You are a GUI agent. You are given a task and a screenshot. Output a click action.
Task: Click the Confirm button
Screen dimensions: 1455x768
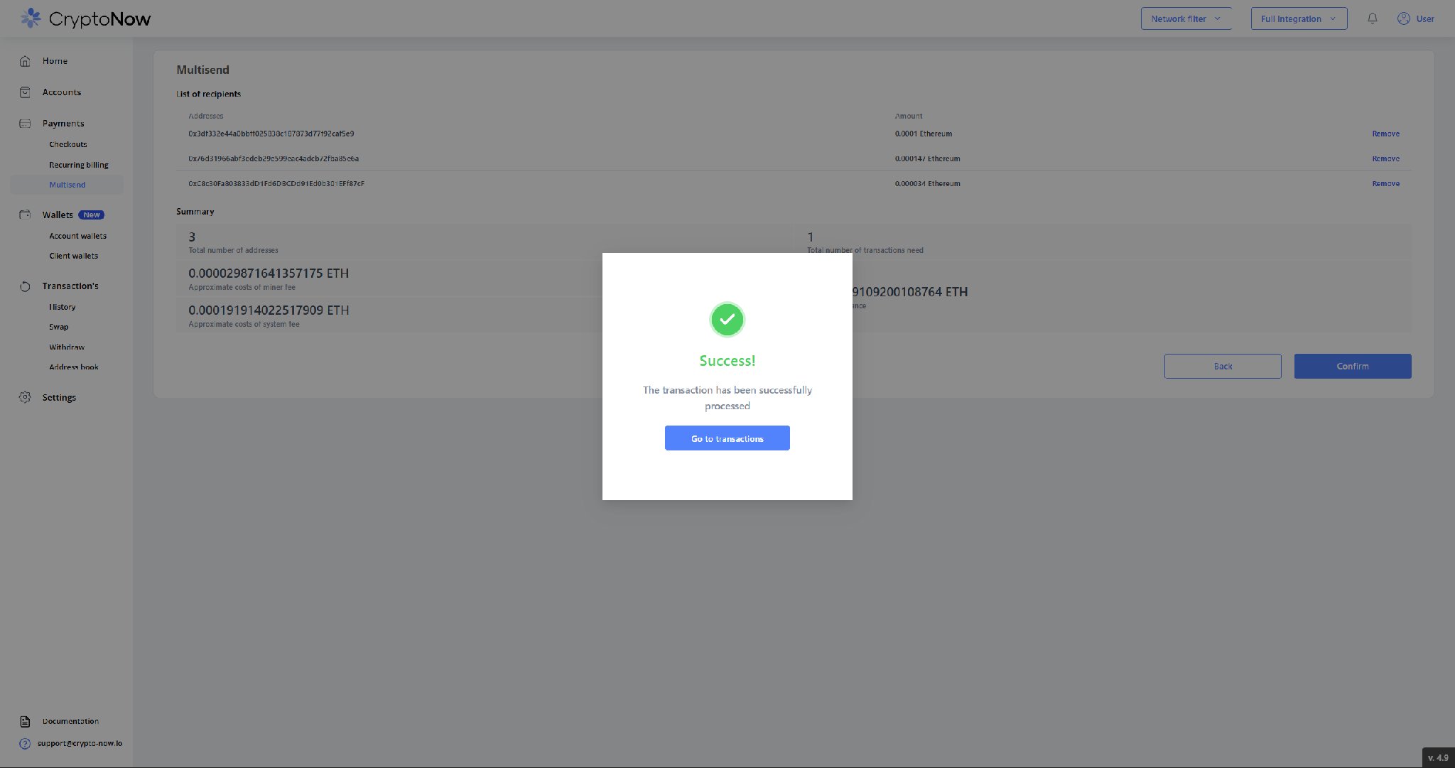[1353, 366]
